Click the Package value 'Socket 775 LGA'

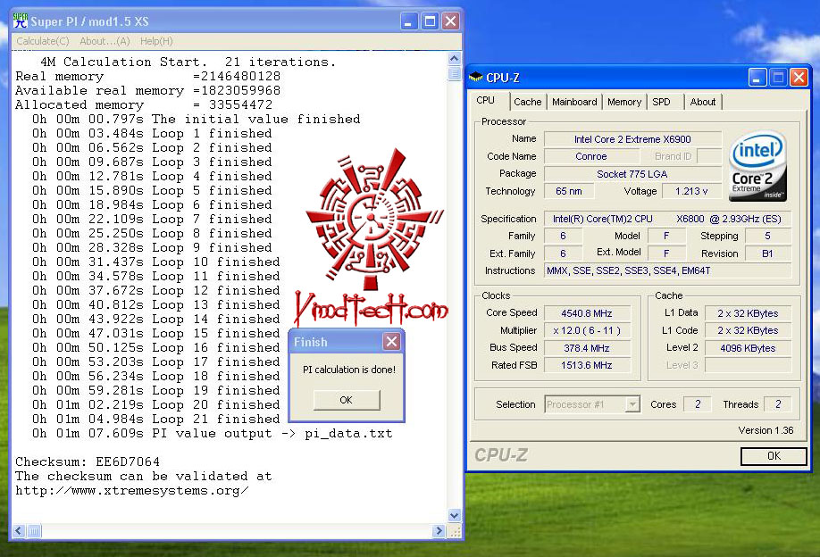(x=632, y=174)
